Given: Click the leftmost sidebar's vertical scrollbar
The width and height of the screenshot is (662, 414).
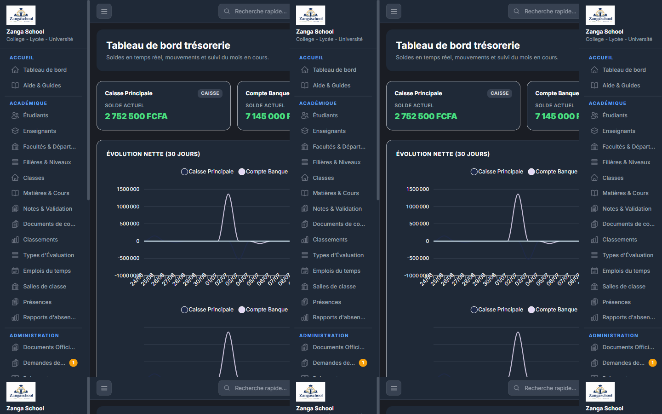Looking at the screenshot, I should (x=88, y=100).
